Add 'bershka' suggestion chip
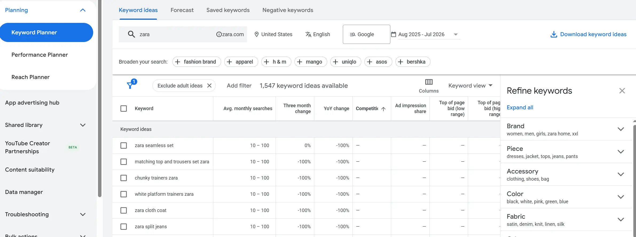The height and width of the screenshot is (237, 636). (413, 62)
